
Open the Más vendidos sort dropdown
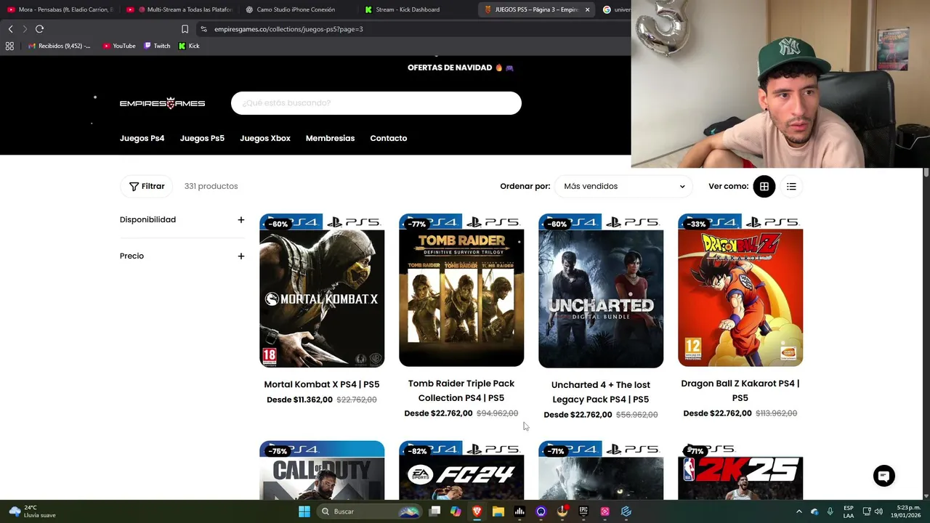(x=623, y=186)
